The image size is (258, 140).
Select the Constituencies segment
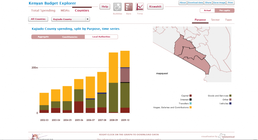[70, 37]
